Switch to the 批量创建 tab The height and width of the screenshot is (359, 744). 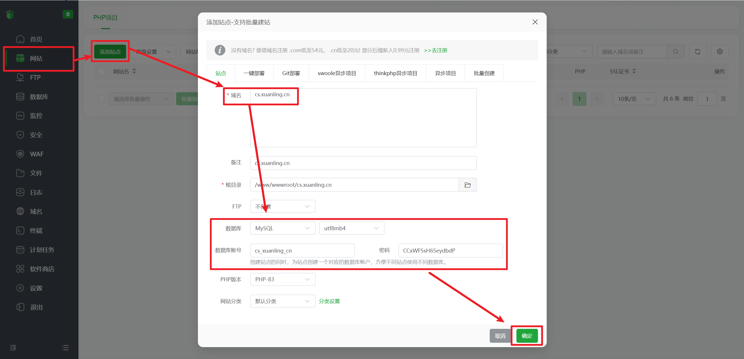click(484, 73)
